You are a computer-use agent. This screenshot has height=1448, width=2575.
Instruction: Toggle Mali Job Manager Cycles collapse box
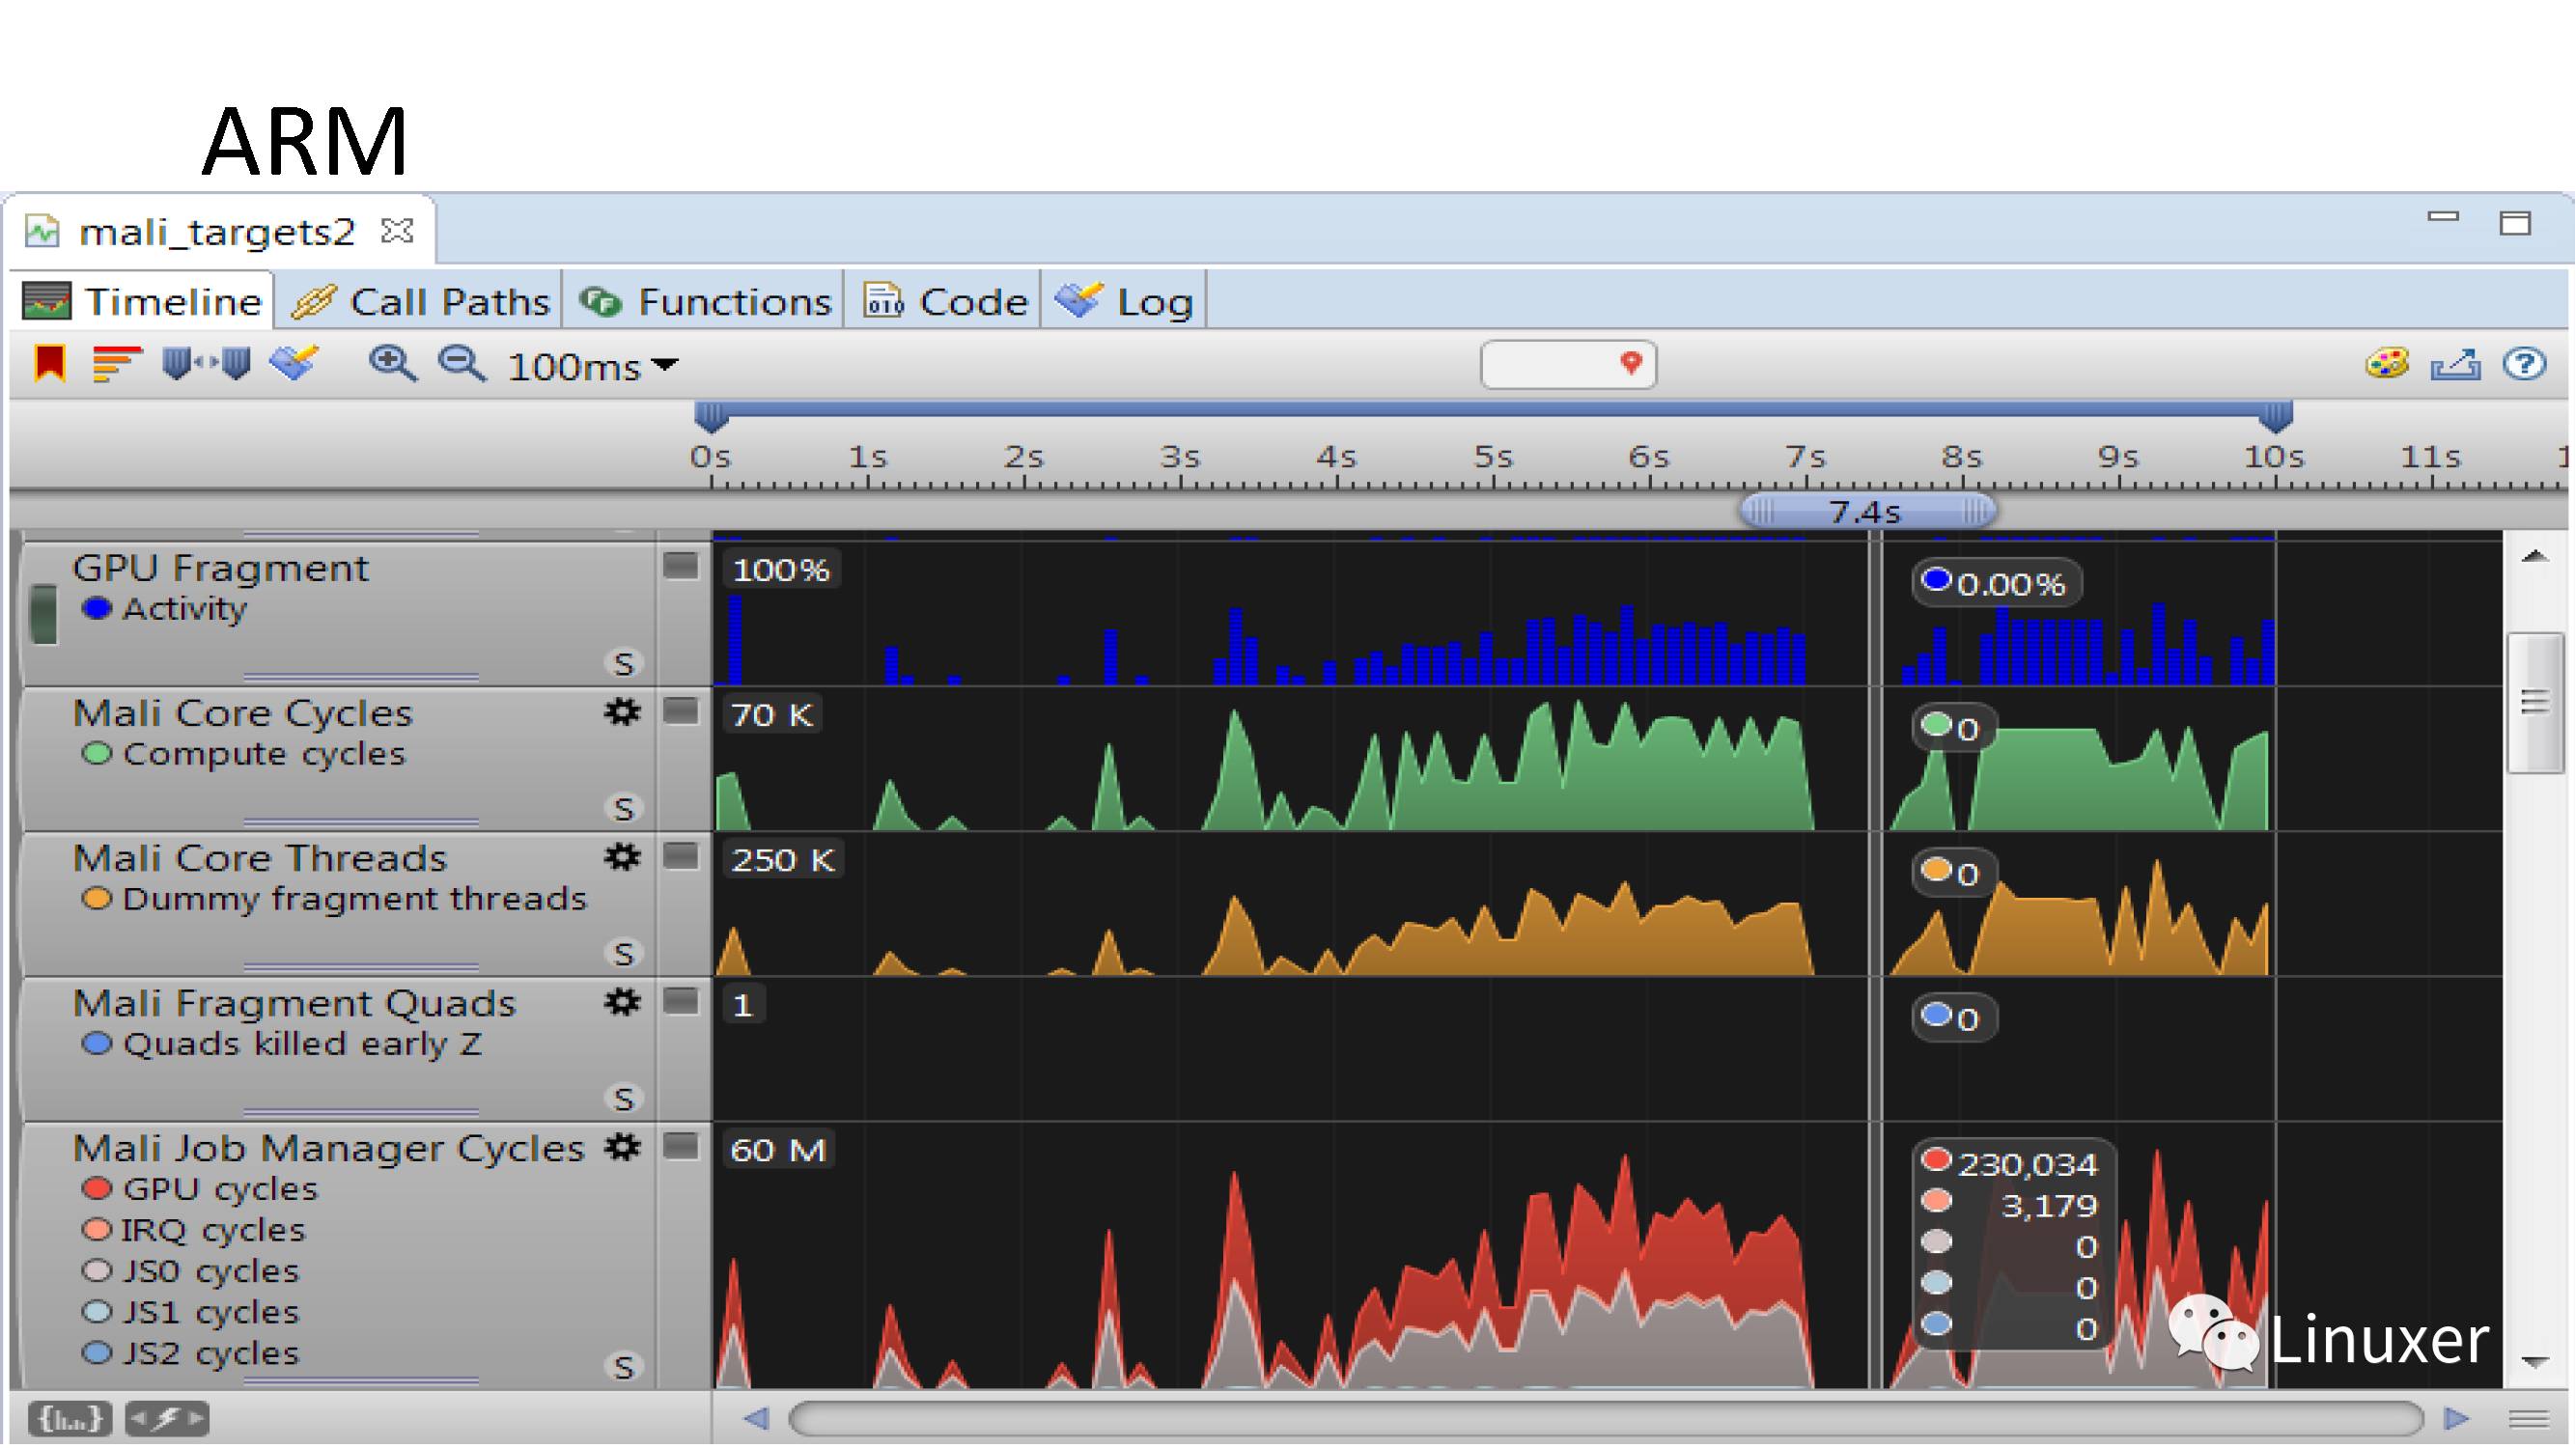point(681,1145)
